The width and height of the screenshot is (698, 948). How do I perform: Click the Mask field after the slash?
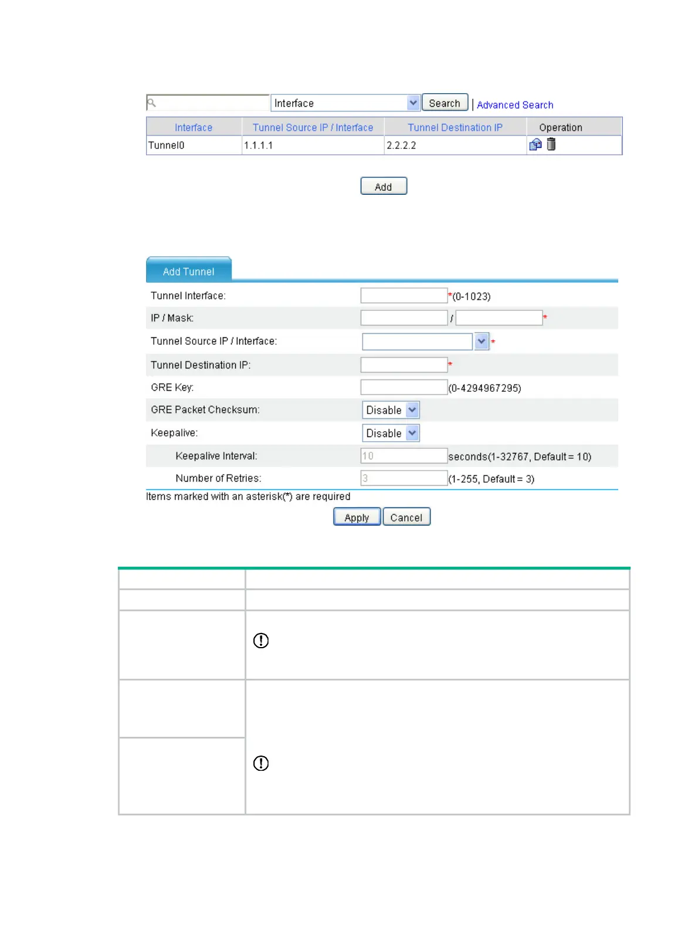[x=499, y=318]
